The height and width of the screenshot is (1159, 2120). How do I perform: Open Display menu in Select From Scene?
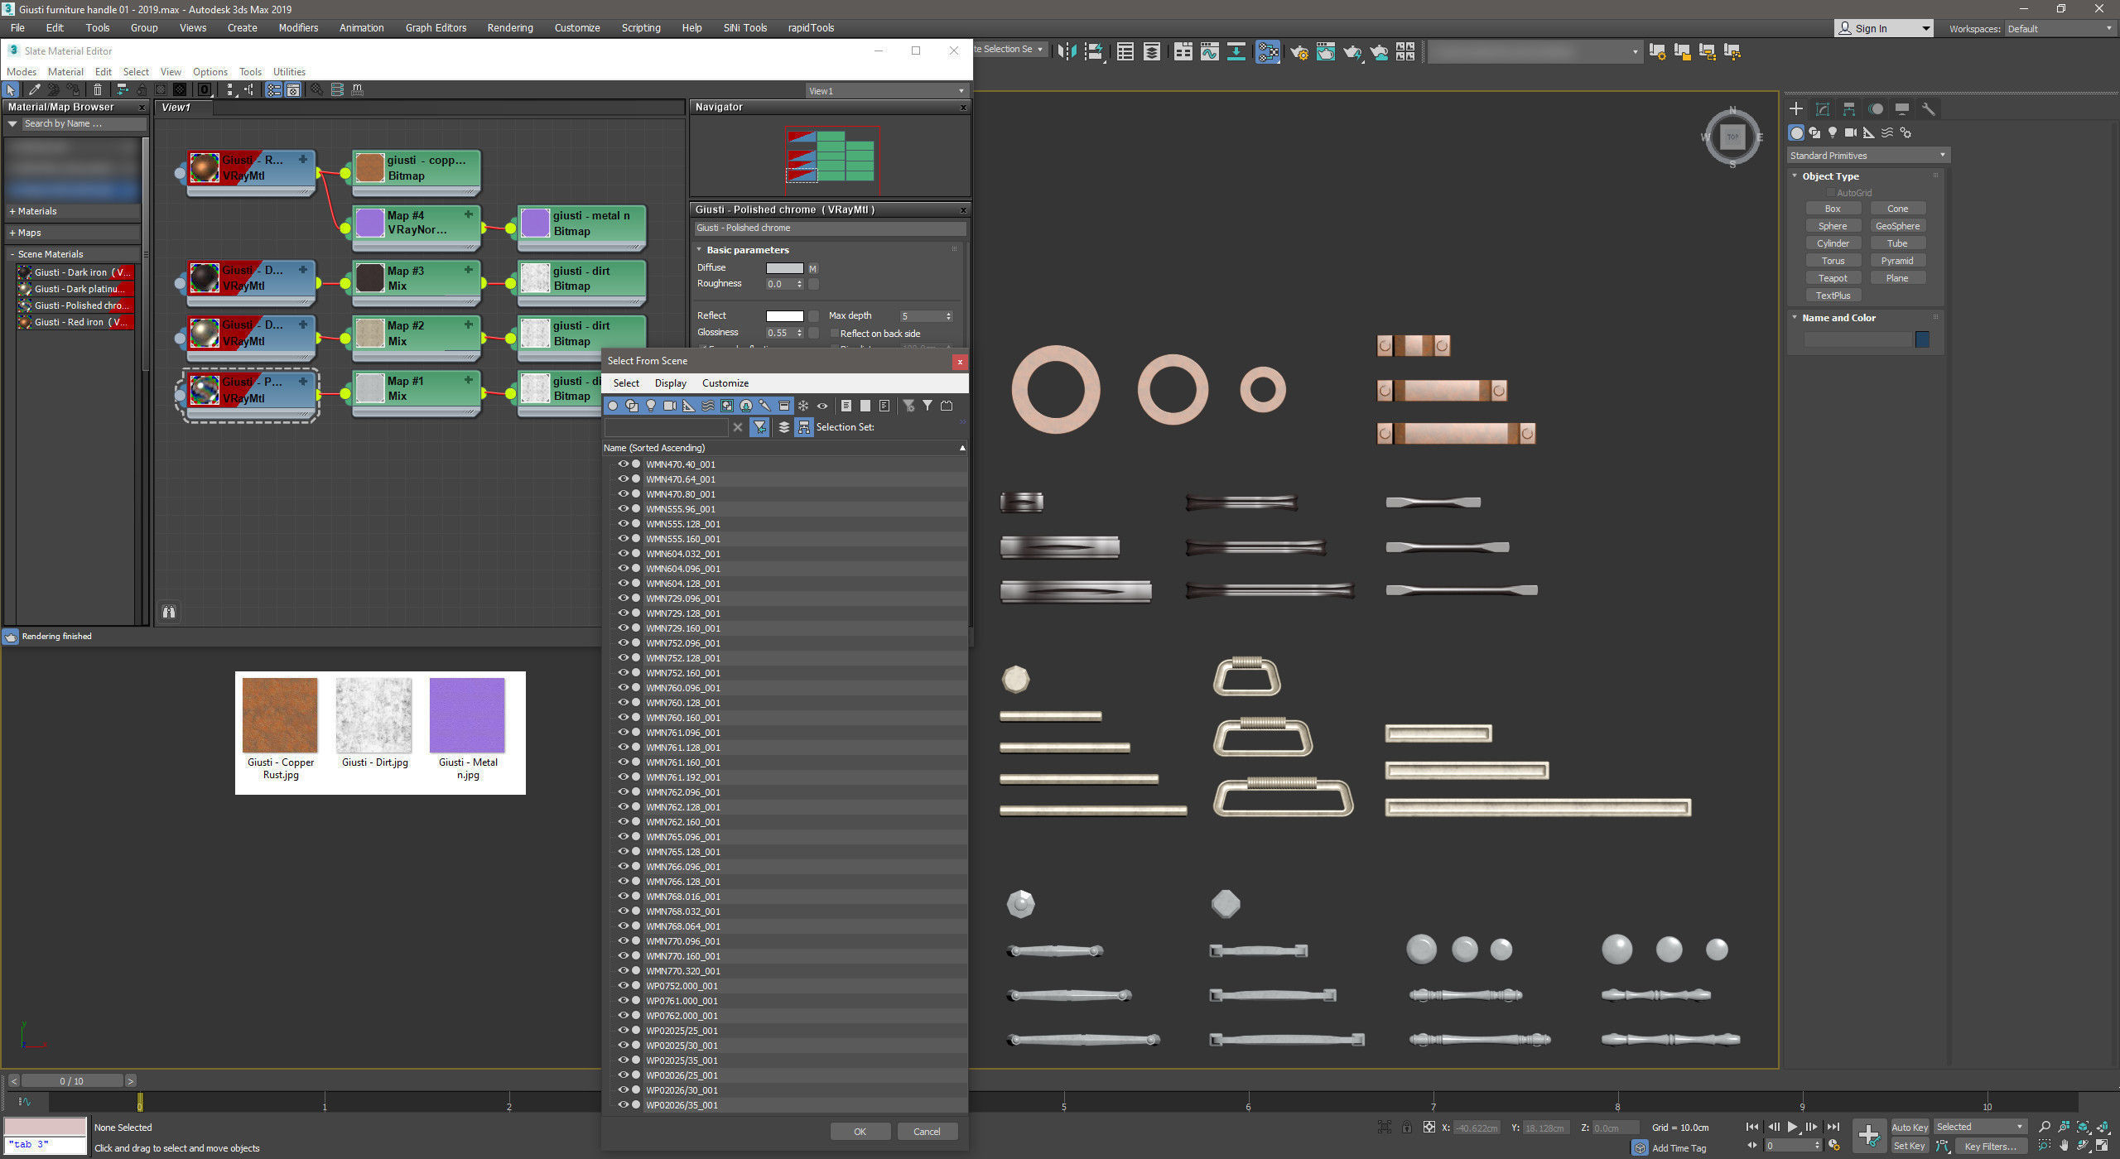coord(670,383)
